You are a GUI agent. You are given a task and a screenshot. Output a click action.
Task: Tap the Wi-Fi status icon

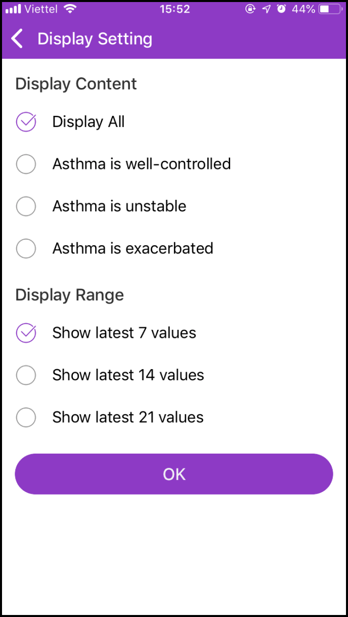point(70,9)
